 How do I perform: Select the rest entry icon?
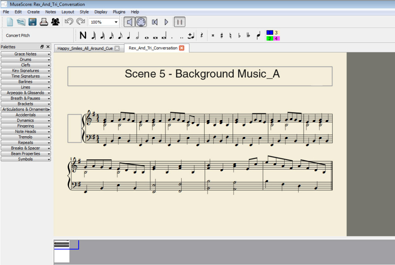[202, 35]
